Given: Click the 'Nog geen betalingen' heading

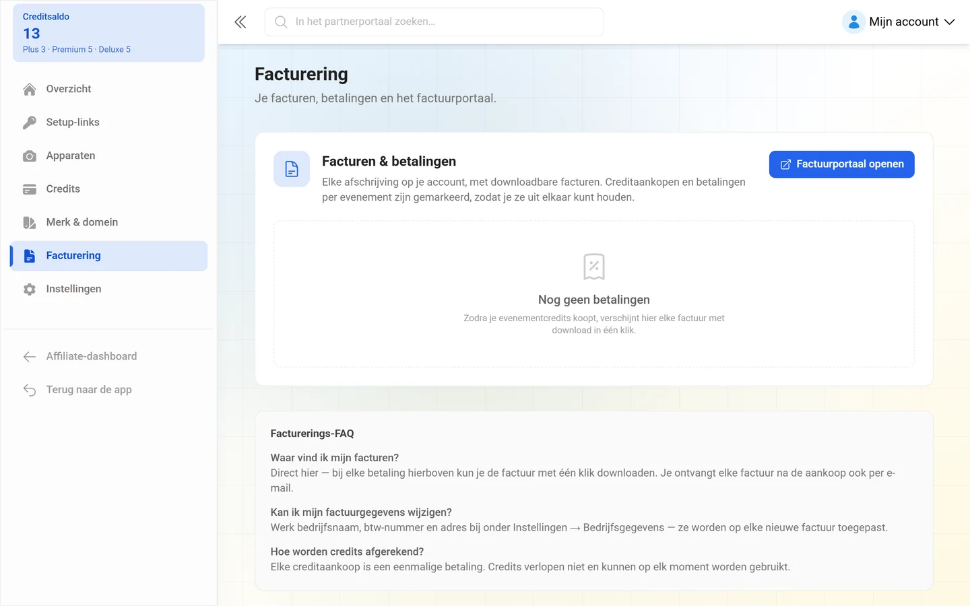Looking at the screenshot, I should pos(594,300).
